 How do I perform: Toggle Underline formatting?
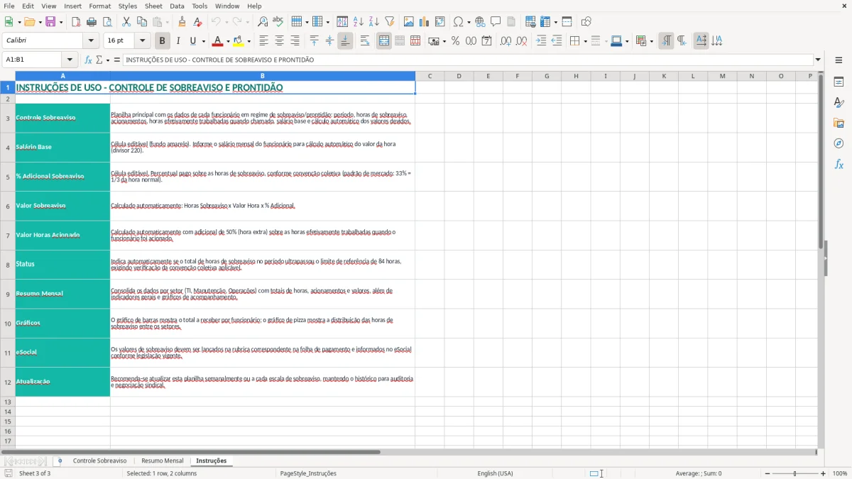192,41
